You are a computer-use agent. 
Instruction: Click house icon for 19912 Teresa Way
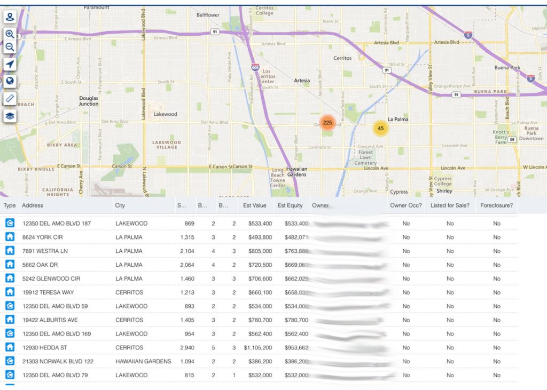pyautogui.click(x=10, y=292)
